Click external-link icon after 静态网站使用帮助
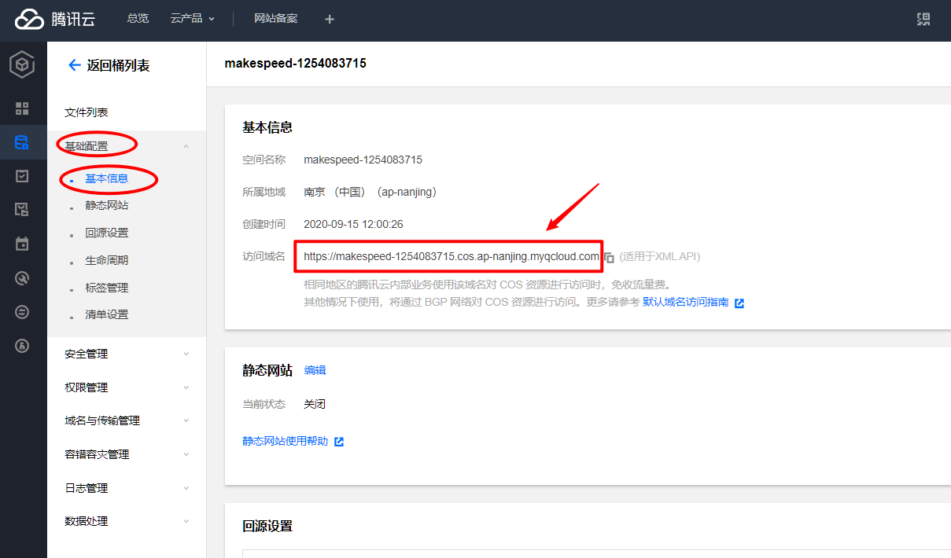 point(339,442)
